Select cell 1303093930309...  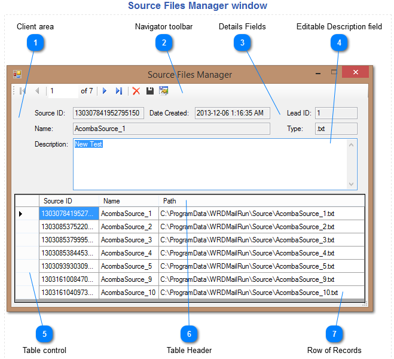(69, 266)
